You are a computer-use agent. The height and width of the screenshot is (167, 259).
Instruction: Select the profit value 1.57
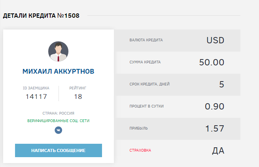click(215, 128)
